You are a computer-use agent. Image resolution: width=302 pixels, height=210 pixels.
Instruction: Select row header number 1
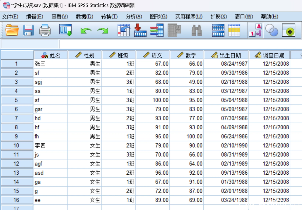coord(17,64)
